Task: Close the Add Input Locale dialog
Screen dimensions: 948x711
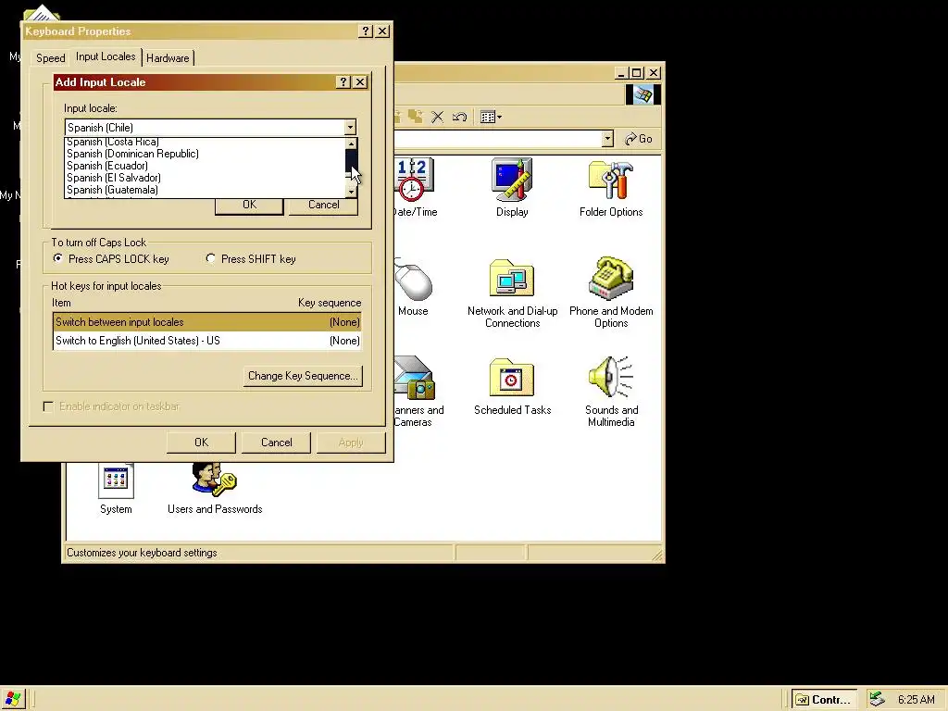Action: point(360,81)
